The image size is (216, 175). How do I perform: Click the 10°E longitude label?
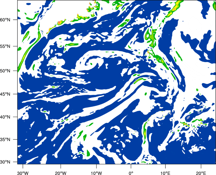[165, 173]
